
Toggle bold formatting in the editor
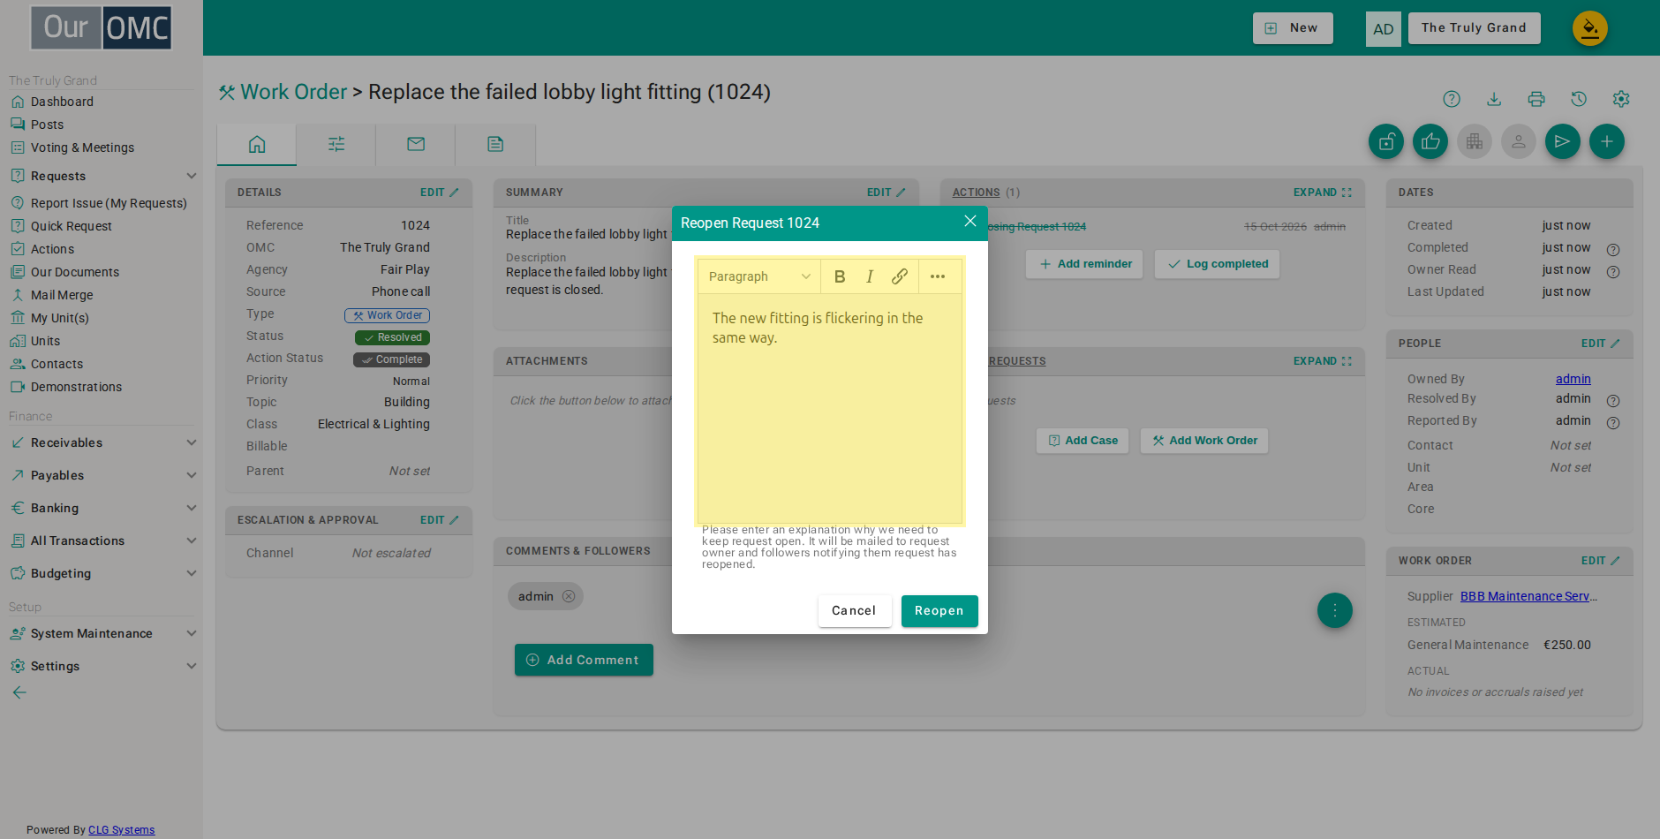click(840, 276)
